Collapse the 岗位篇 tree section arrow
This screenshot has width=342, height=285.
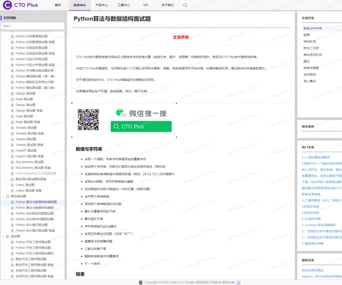(x=3, y=237)
